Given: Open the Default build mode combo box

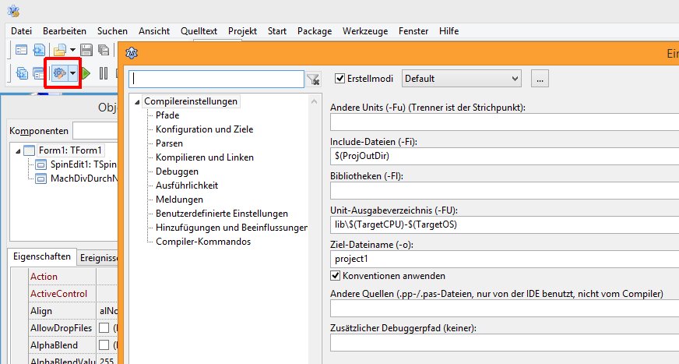Looking at the screenshot, I should [x=461, y=79].
